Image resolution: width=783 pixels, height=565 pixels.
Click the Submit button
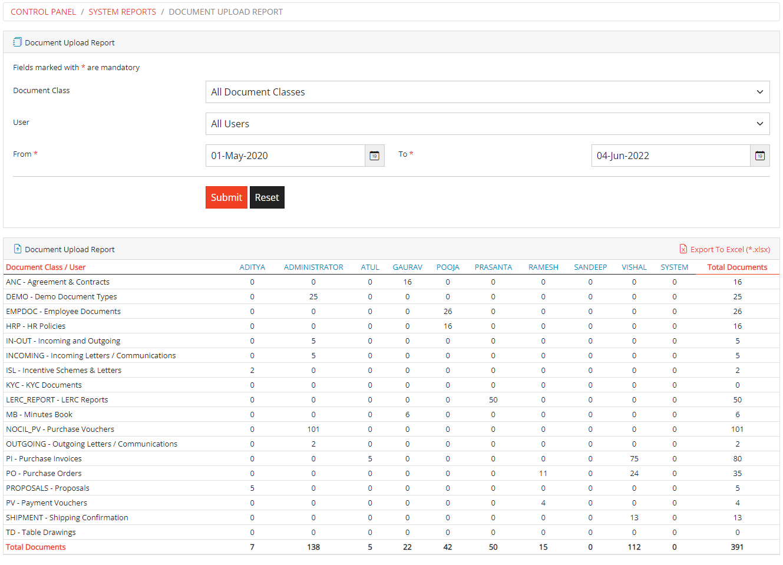[226, 197]
